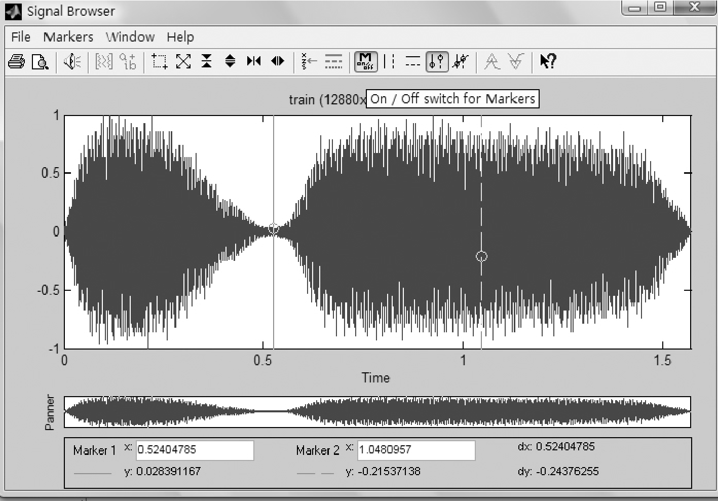The height and width of the screenshot is (501, 718).
Task: Minimize the Signal Browser window
Action: tap(635, 8)
